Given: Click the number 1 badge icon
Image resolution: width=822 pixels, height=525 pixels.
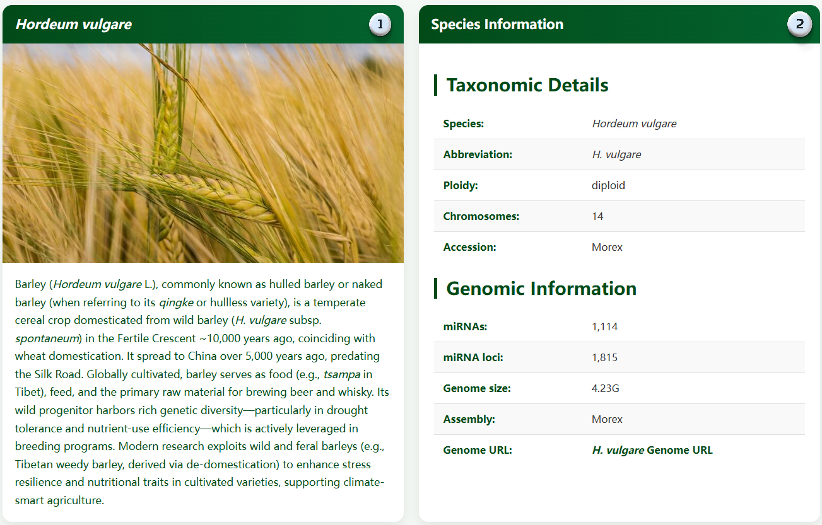Looking at the screenshot, I should pyautogui.click(x=380, y=25).
